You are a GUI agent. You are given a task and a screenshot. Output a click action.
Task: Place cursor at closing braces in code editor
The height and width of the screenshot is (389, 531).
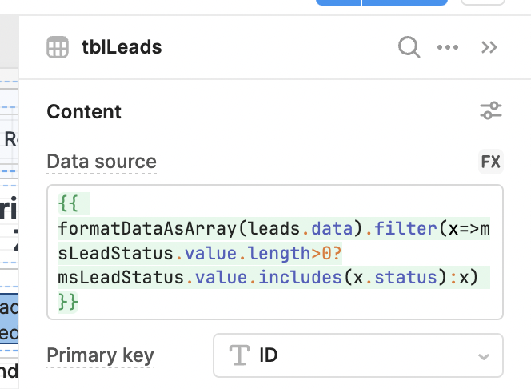point(68,302)
